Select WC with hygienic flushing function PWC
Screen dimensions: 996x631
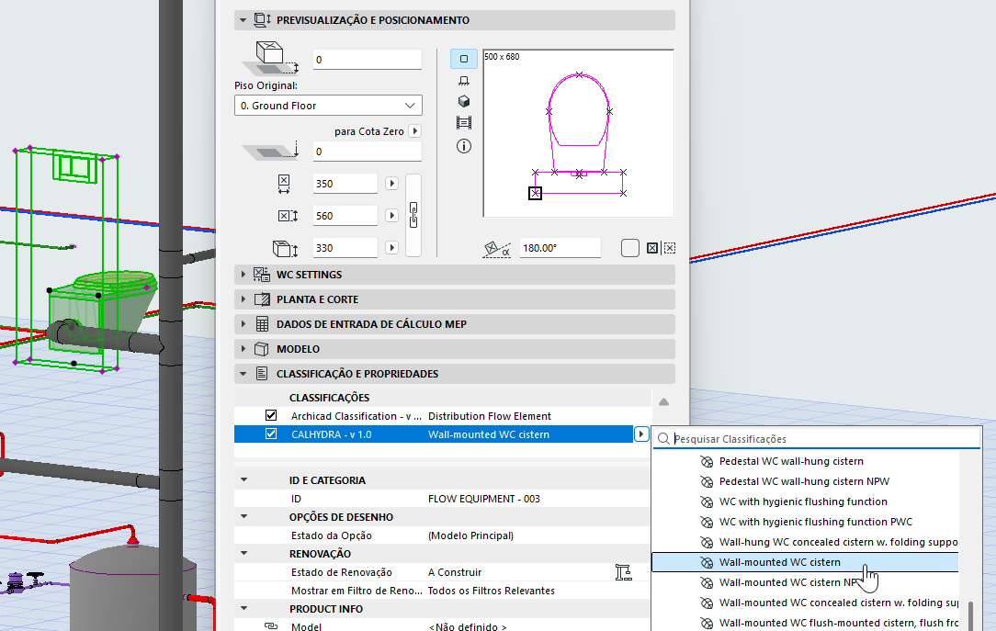click(x=804, y=523)
